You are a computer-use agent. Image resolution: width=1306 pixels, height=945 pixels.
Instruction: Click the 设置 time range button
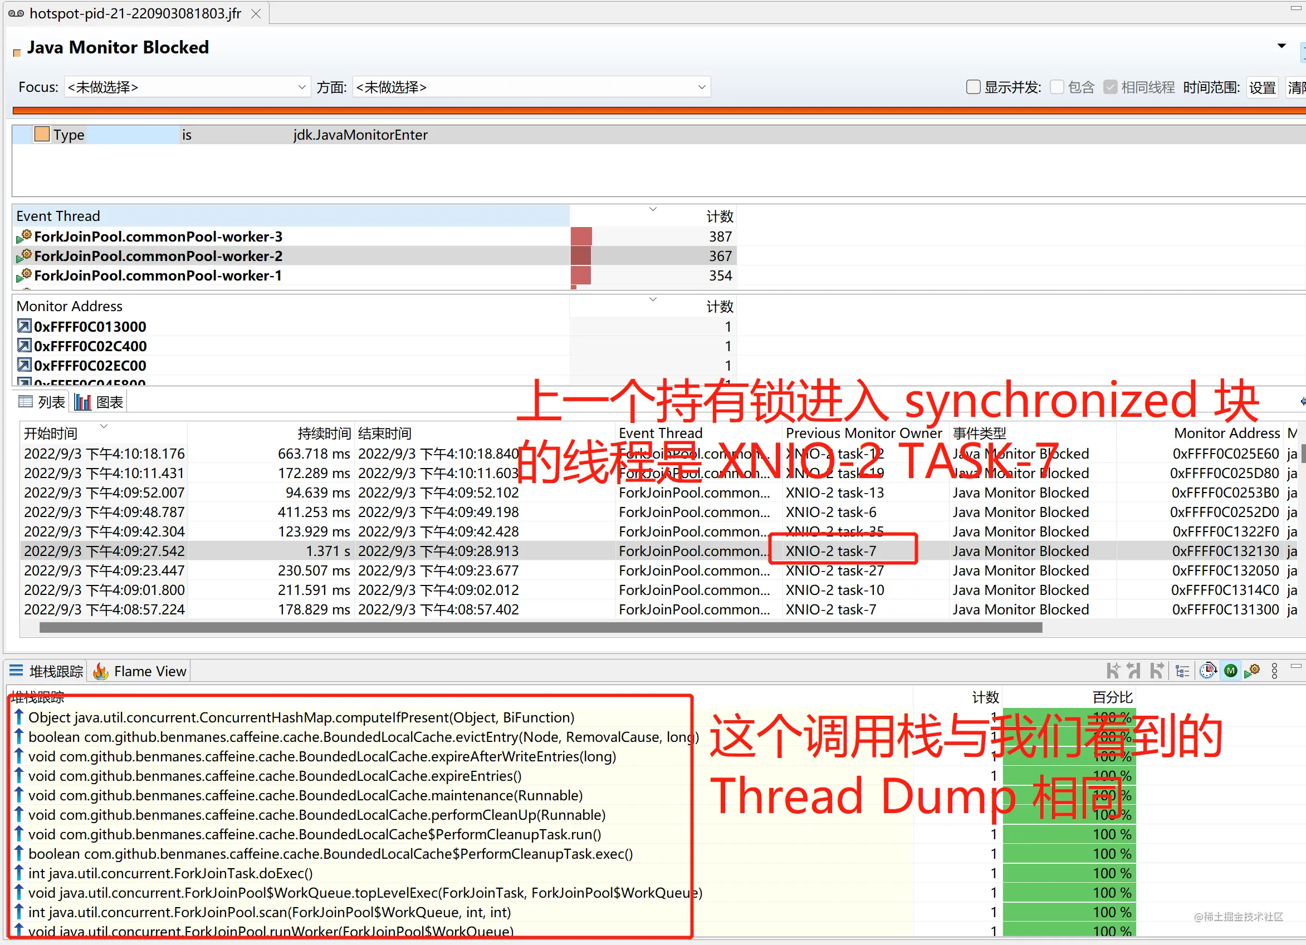coord(1262,87)
